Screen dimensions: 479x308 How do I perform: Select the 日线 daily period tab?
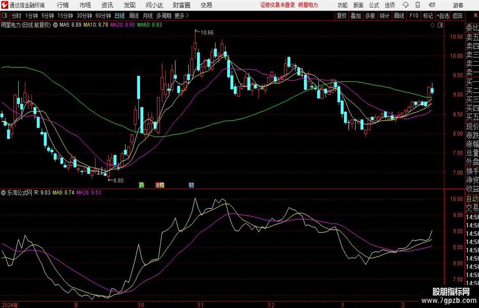tap(120, 16)
